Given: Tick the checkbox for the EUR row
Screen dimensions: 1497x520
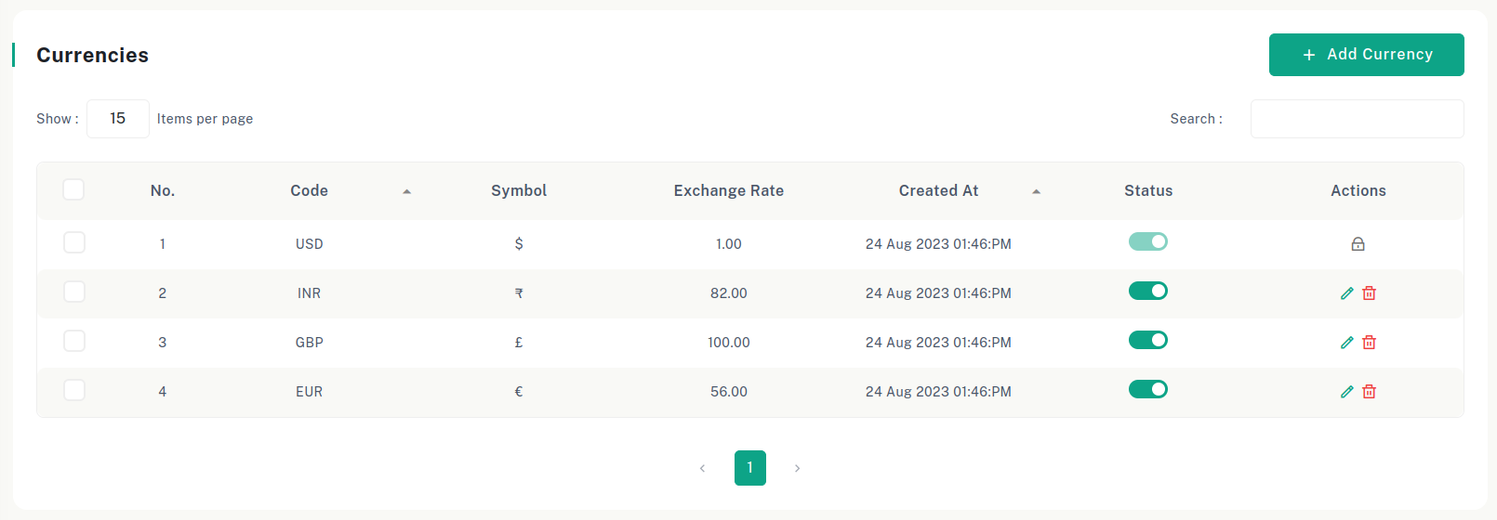Looking at the screenshot, I should point(74,390).
